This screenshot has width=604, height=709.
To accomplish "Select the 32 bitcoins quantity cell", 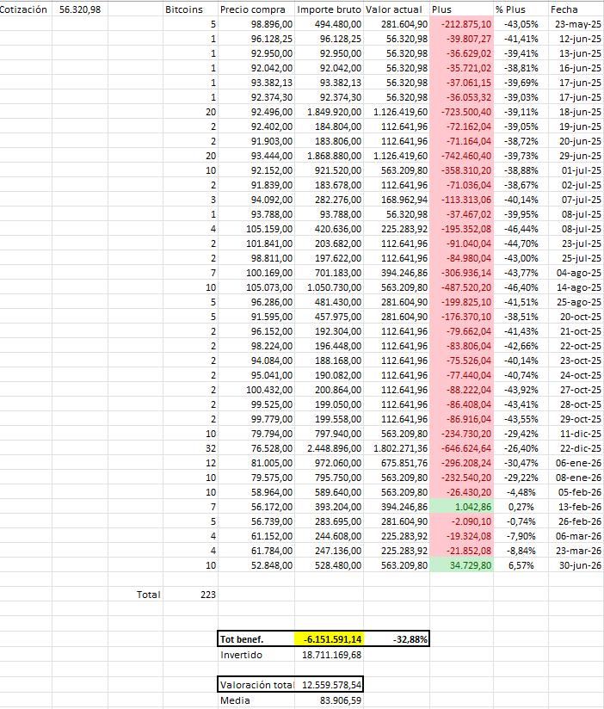I will coord(190,448).
